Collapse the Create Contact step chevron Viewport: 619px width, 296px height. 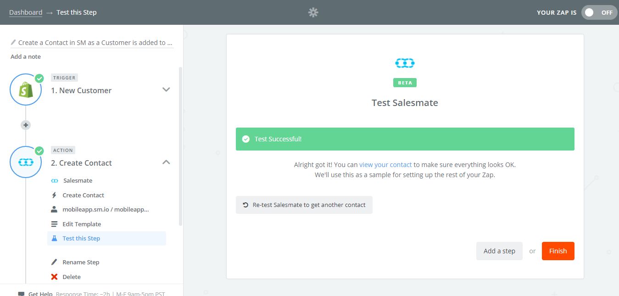[167, 162]
